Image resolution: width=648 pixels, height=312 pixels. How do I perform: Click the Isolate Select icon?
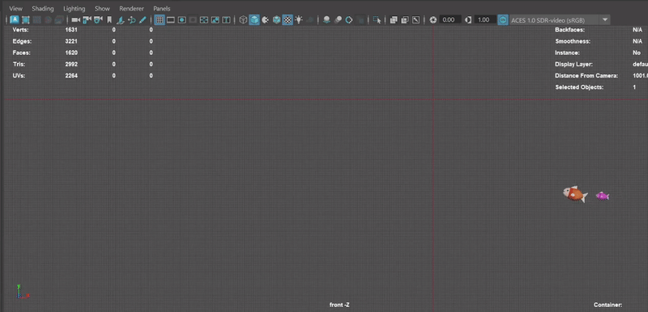point(377,19)
